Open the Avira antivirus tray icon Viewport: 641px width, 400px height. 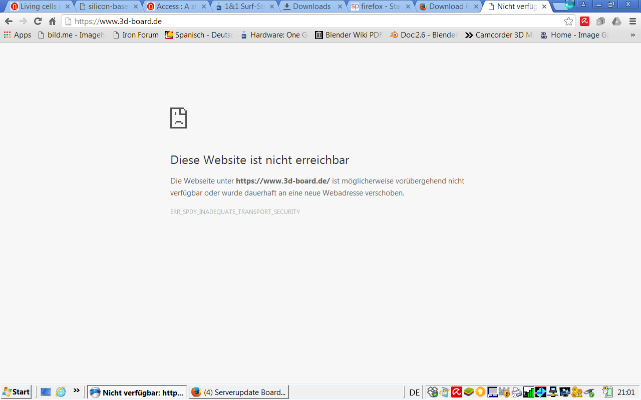(456, 392)
